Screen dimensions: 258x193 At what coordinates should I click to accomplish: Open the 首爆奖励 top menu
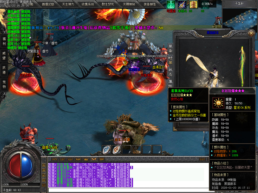click(48, 4)
